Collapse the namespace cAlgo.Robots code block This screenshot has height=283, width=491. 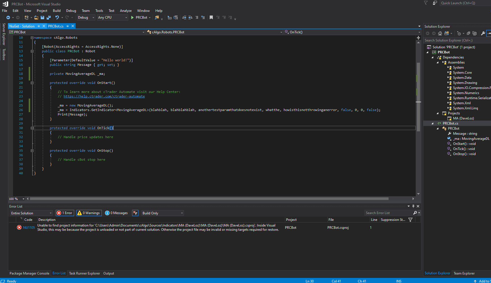(32, 38)
